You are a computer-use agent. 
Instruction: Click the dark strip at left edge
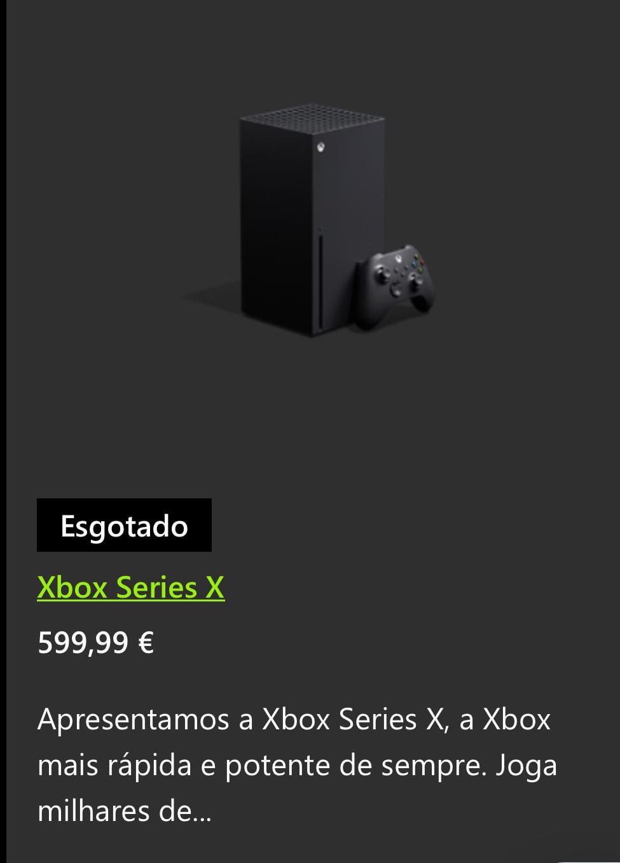tap(3, 431)
